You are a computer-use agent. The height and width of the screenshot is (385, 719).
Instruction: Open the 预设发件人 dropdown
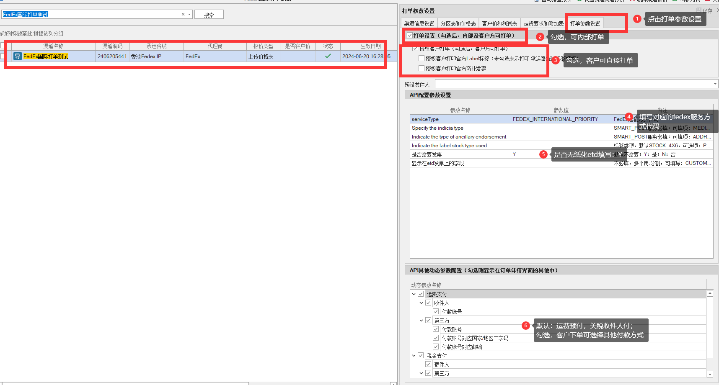pyautogui.click(x=715, y=84)
